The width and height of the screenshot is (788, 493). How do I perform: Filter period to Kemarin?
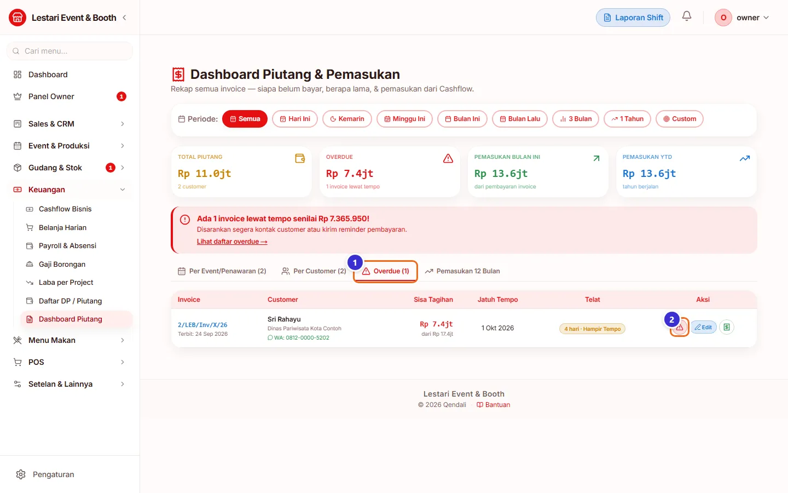[x=347, y=119]
